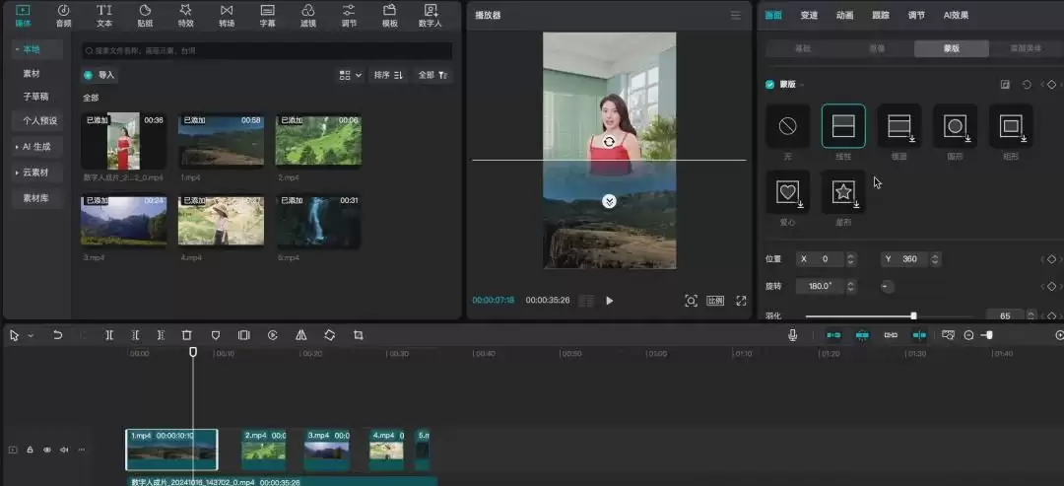Open the 贴纸 stickers panel
The width and height of the screenshot is (1064, 486).
(145, 16)
